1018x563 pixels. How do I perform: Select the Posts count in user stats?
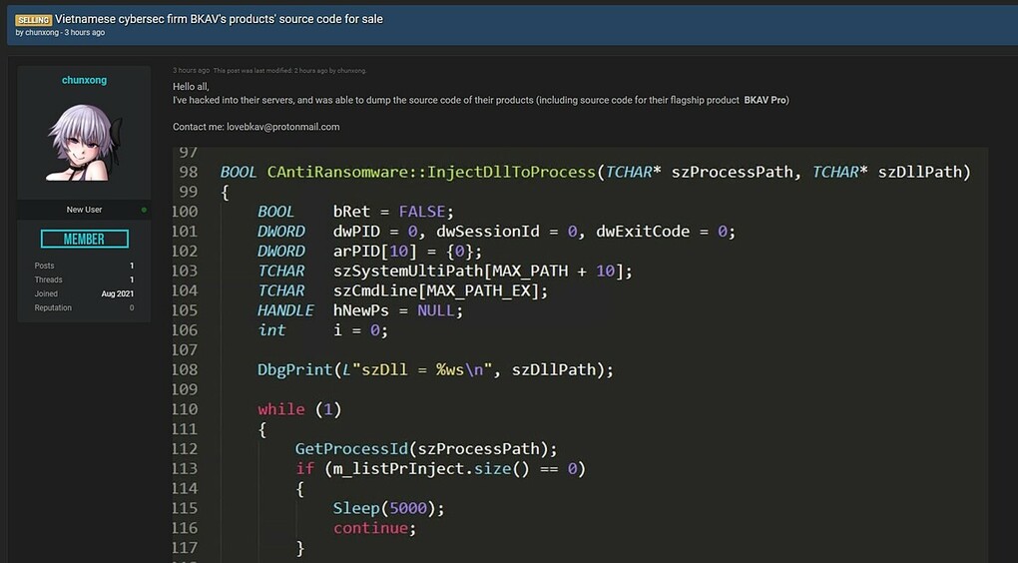(x=132, y=266)
